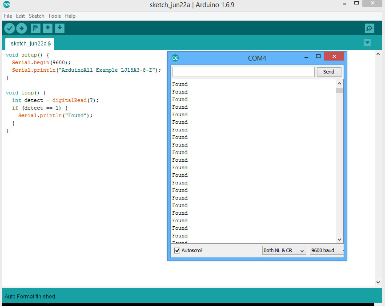Click the COM4 output scroll up arrow
This screenshot has height=306, width=385.
pos(339,83)
